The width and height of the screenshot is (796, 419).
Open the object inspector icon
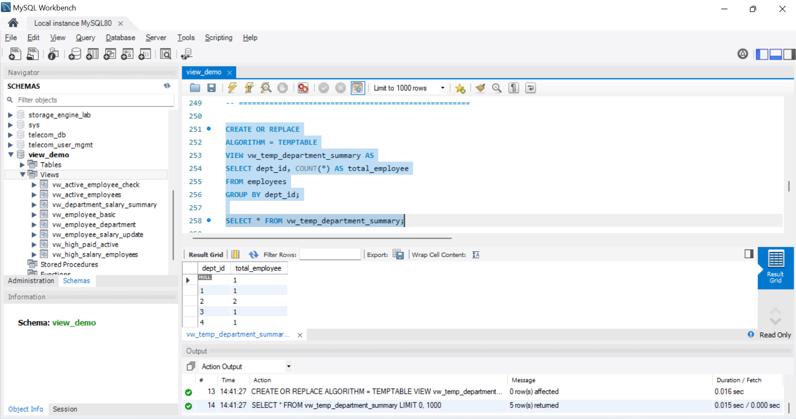(53, 54)
